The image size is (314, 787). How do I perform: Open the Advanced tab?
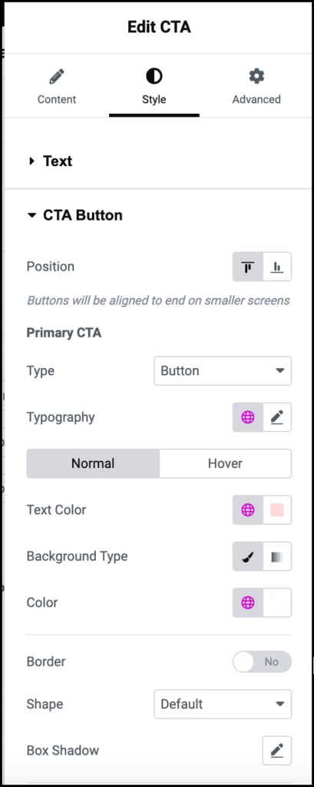click(x=256, y=87)
